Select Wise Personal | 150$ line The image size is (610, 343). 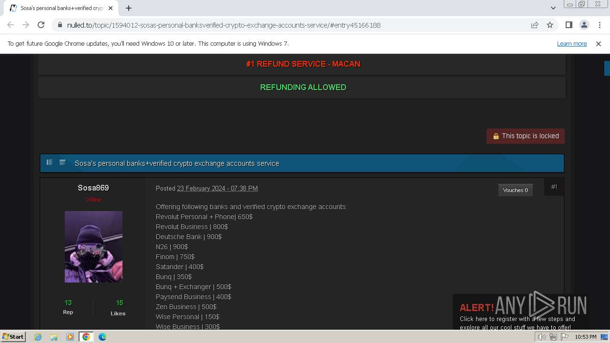point(187,317)
